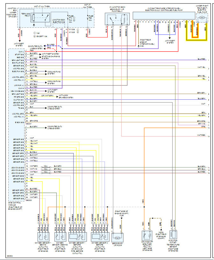This screenshot has width=214, height=260.
Task: Click the 'EXCEPT 128i' legend entry
Action: click(x=40, y=36)
